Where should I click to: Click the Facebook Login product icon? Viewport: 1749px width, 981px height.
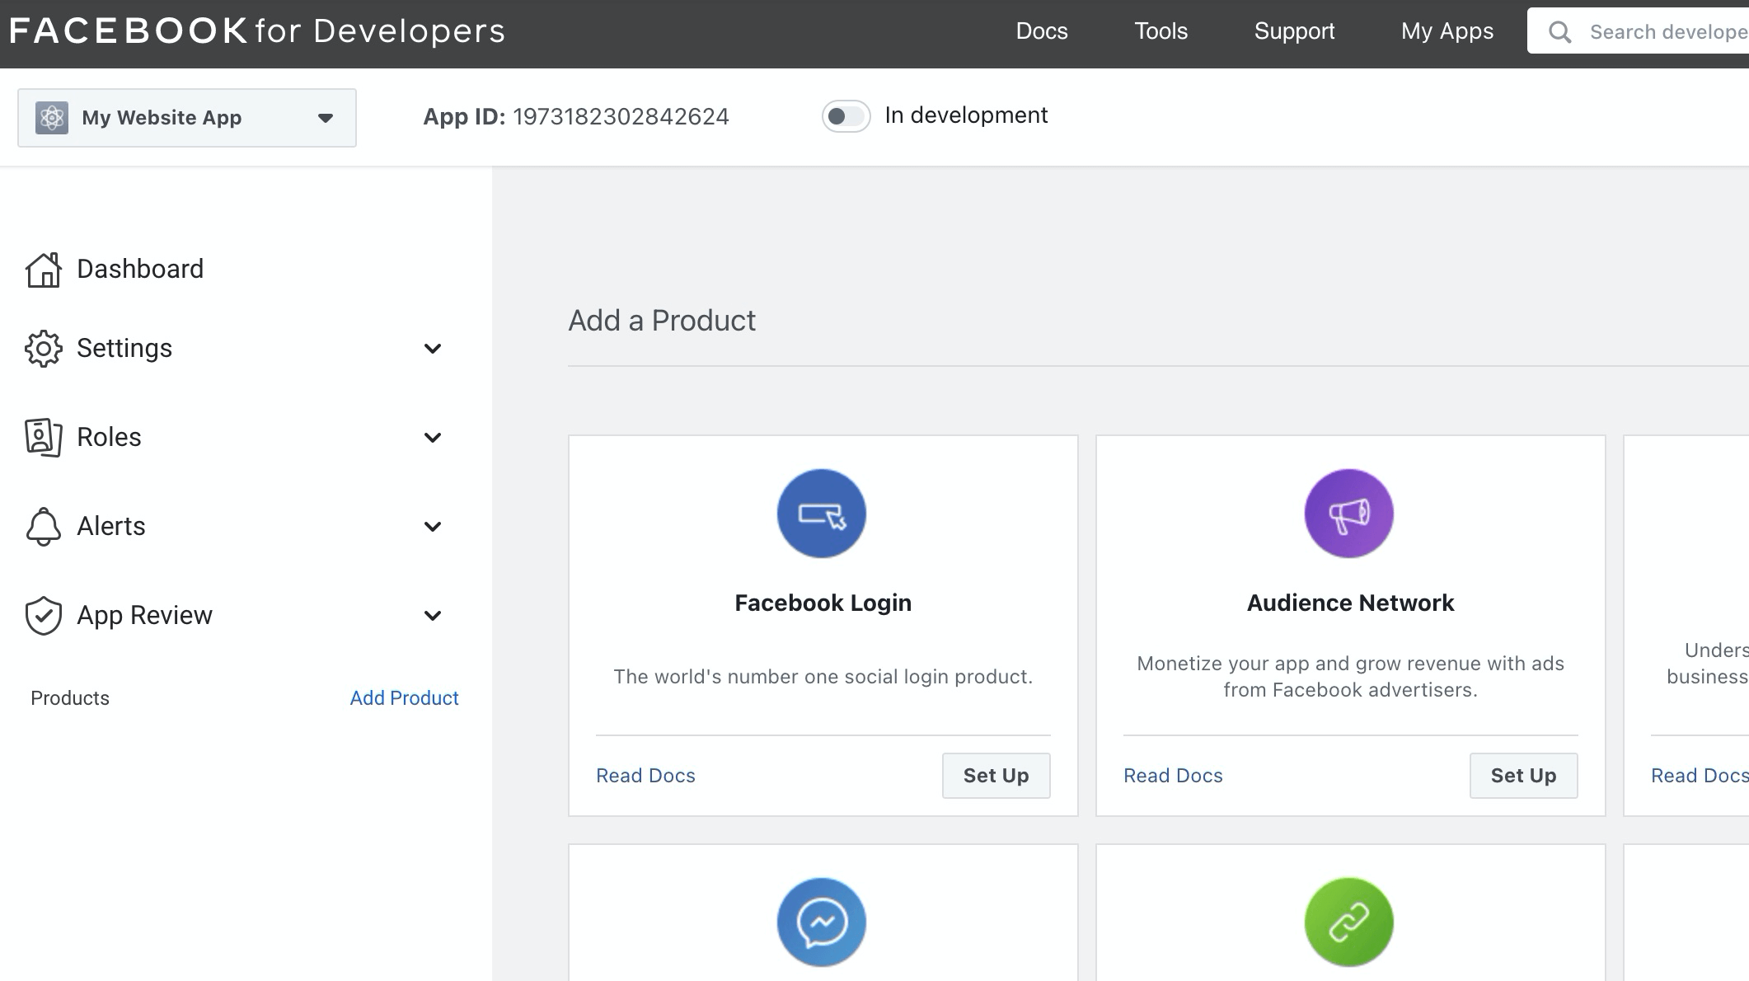(x=822, y=514)
